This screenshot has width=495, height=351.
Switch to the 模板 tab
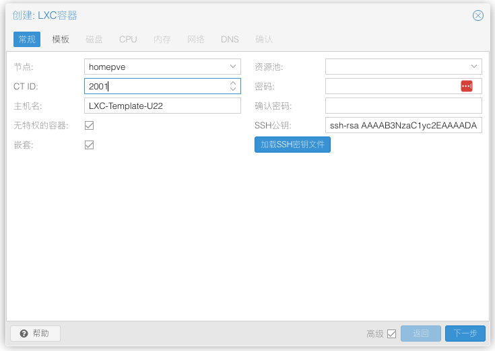[x=61, y=39]
